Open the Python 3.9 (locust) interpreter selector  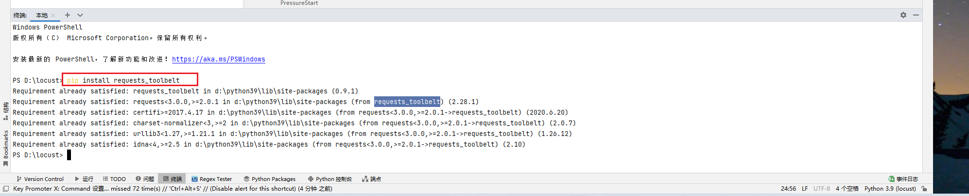click(x=890, y=189)
